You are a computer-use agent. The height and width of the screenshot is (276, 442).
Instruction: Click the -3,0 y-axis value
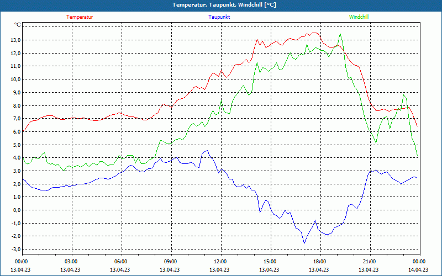16,250
